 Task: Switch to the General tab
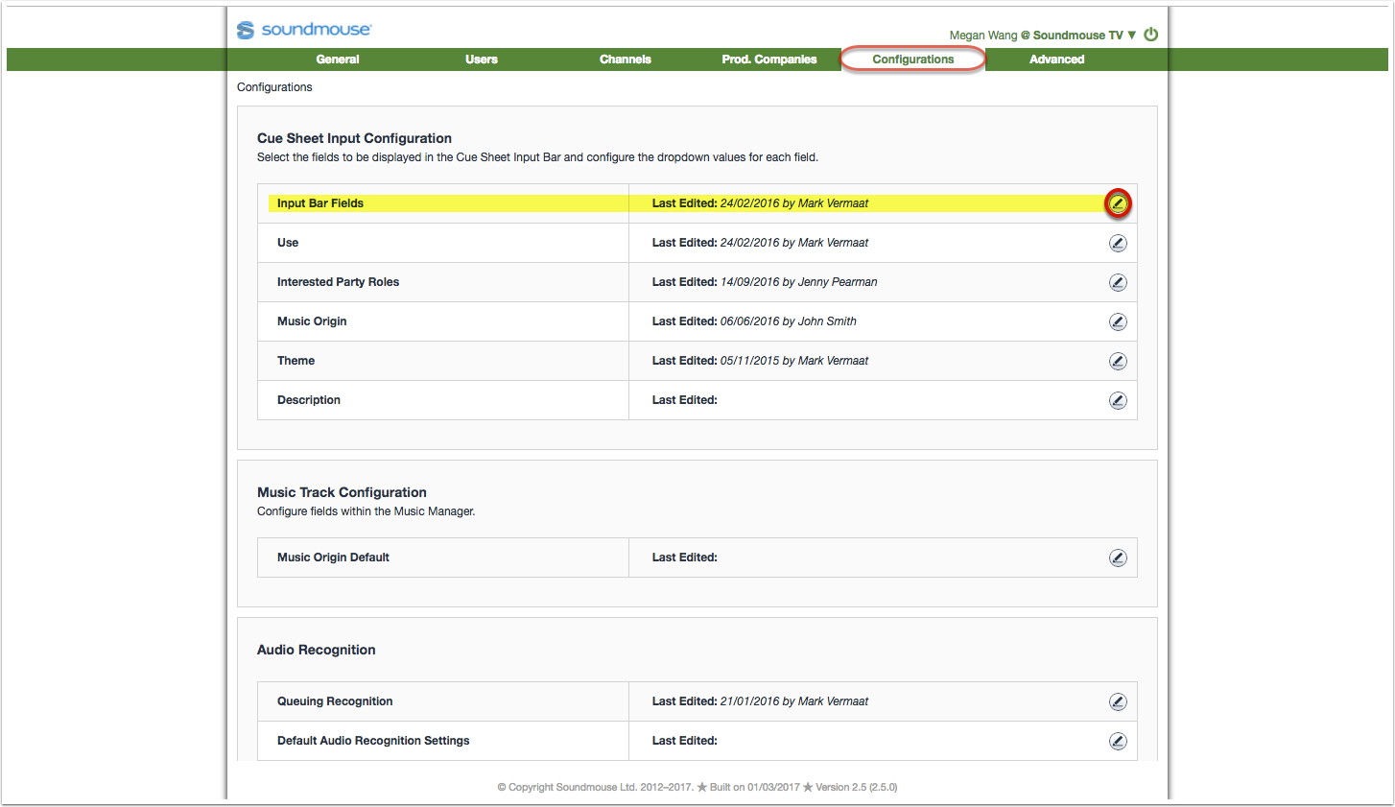[x=338, y=59]
